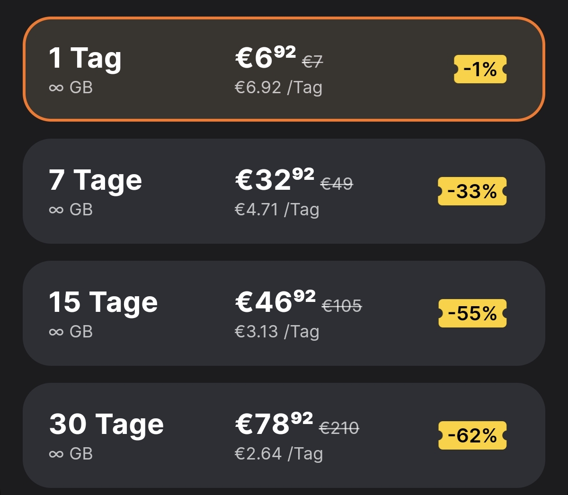Screen dimensions: 568x495
Task: Tap the -33% discount coupon badge
Action: [x=472, y=191]
